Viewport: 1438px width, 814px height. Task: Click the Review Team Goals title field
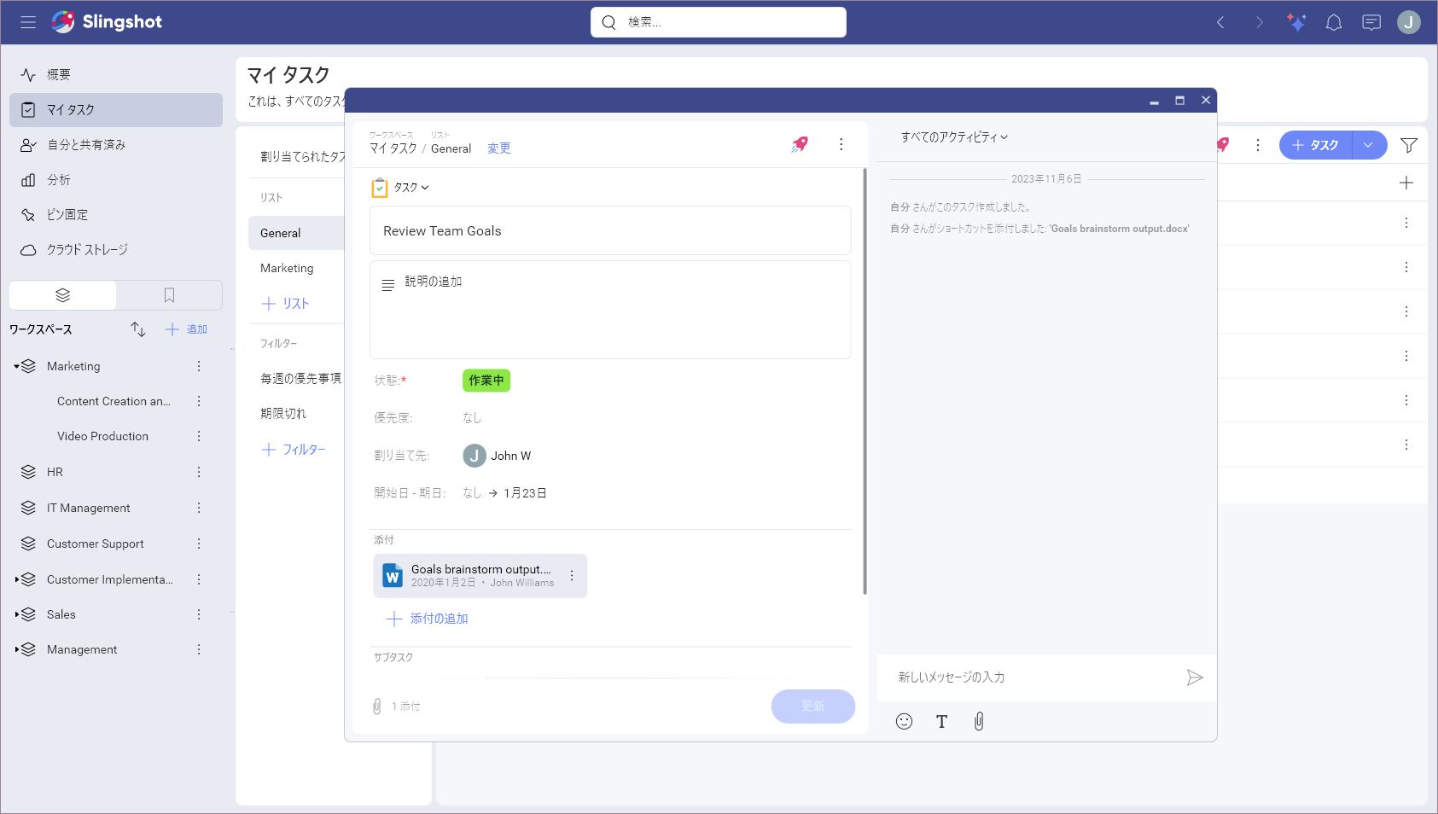coord(610,230)
